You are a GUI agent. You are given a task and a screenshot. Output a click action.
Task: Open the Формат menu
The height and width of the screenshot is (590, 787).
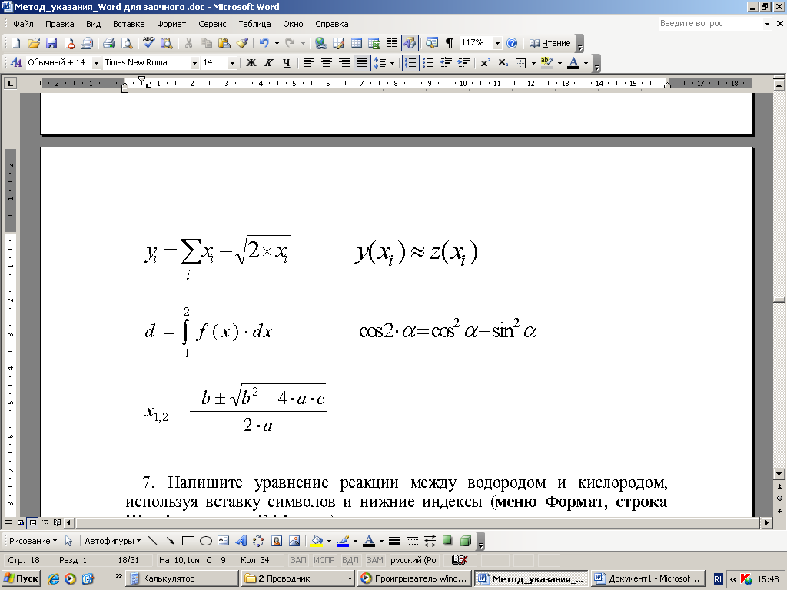click(171, 24)
